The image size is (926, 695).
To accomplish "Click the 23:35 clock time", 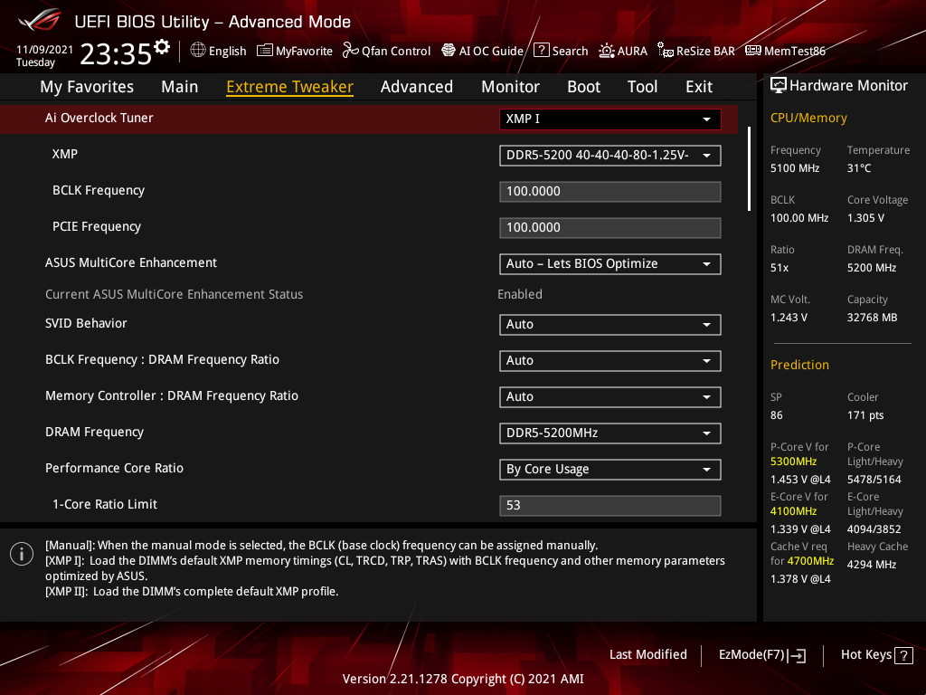I will [116, 53].
